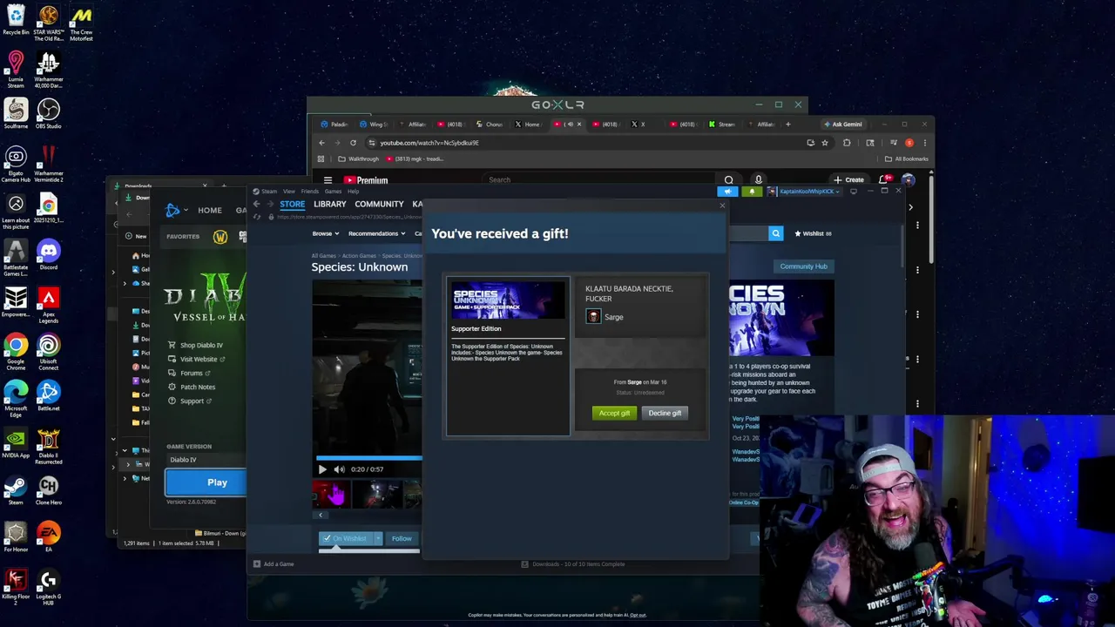Reload the YouTube page in Chrome

[353, 143]
